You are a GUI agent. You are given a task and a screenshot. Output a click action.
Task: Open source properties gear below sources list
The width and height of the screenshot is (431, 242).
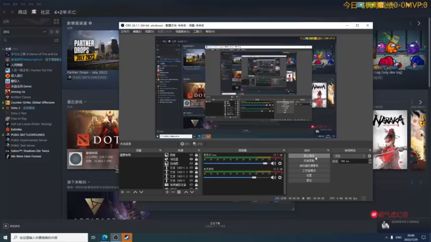(179, 192)
